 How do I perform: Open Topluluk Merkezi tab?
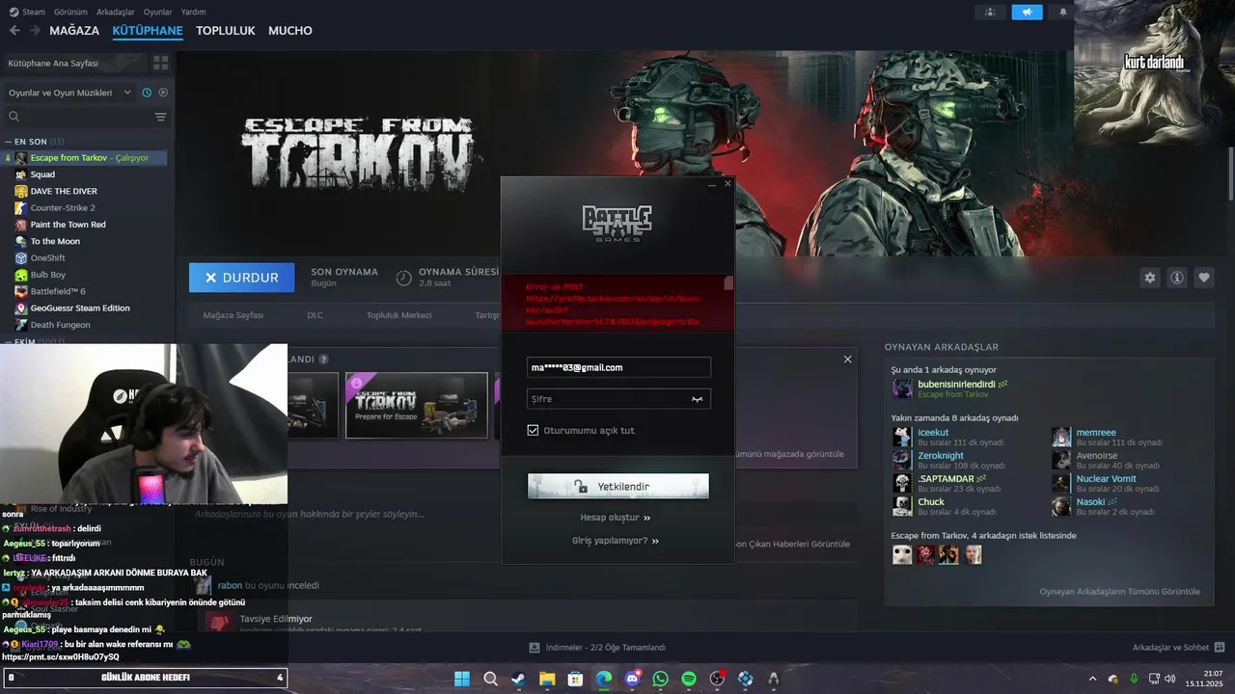click(398, 315)
